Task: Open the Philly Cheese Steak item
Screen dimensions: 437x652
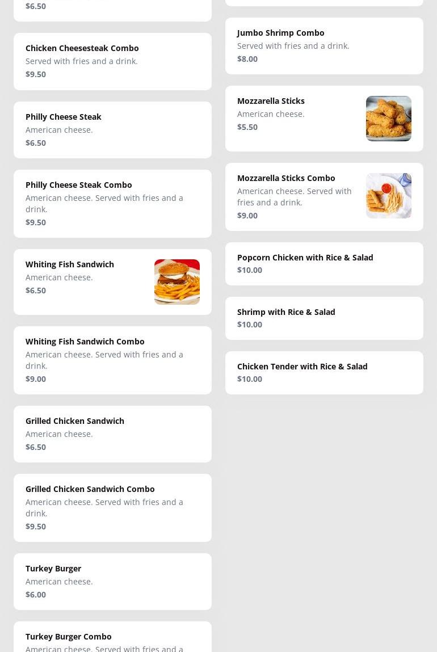Action: [x=64, y=117]
